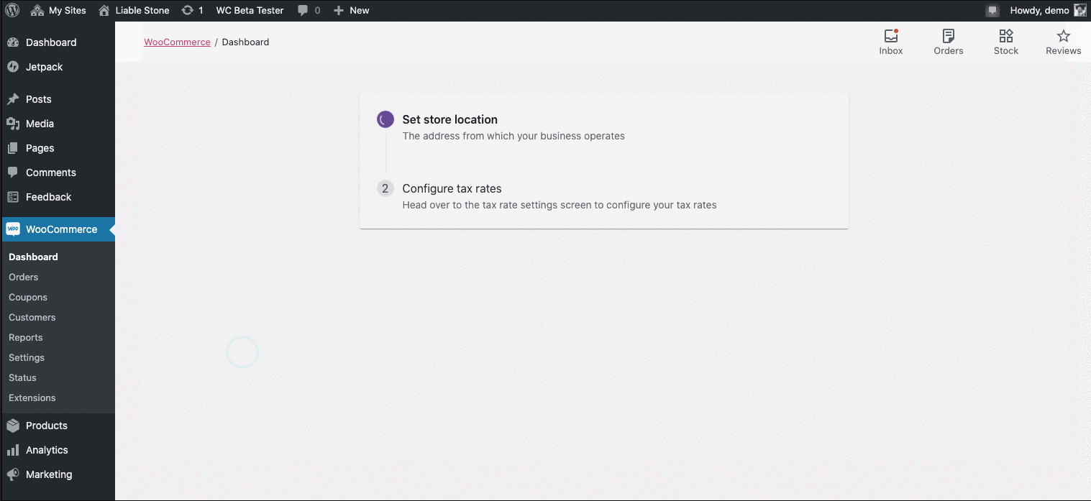This screenshot has width=1091, height=501.
Task: Open WooCommerce Settings from sidebar
Action: [26, 357]
